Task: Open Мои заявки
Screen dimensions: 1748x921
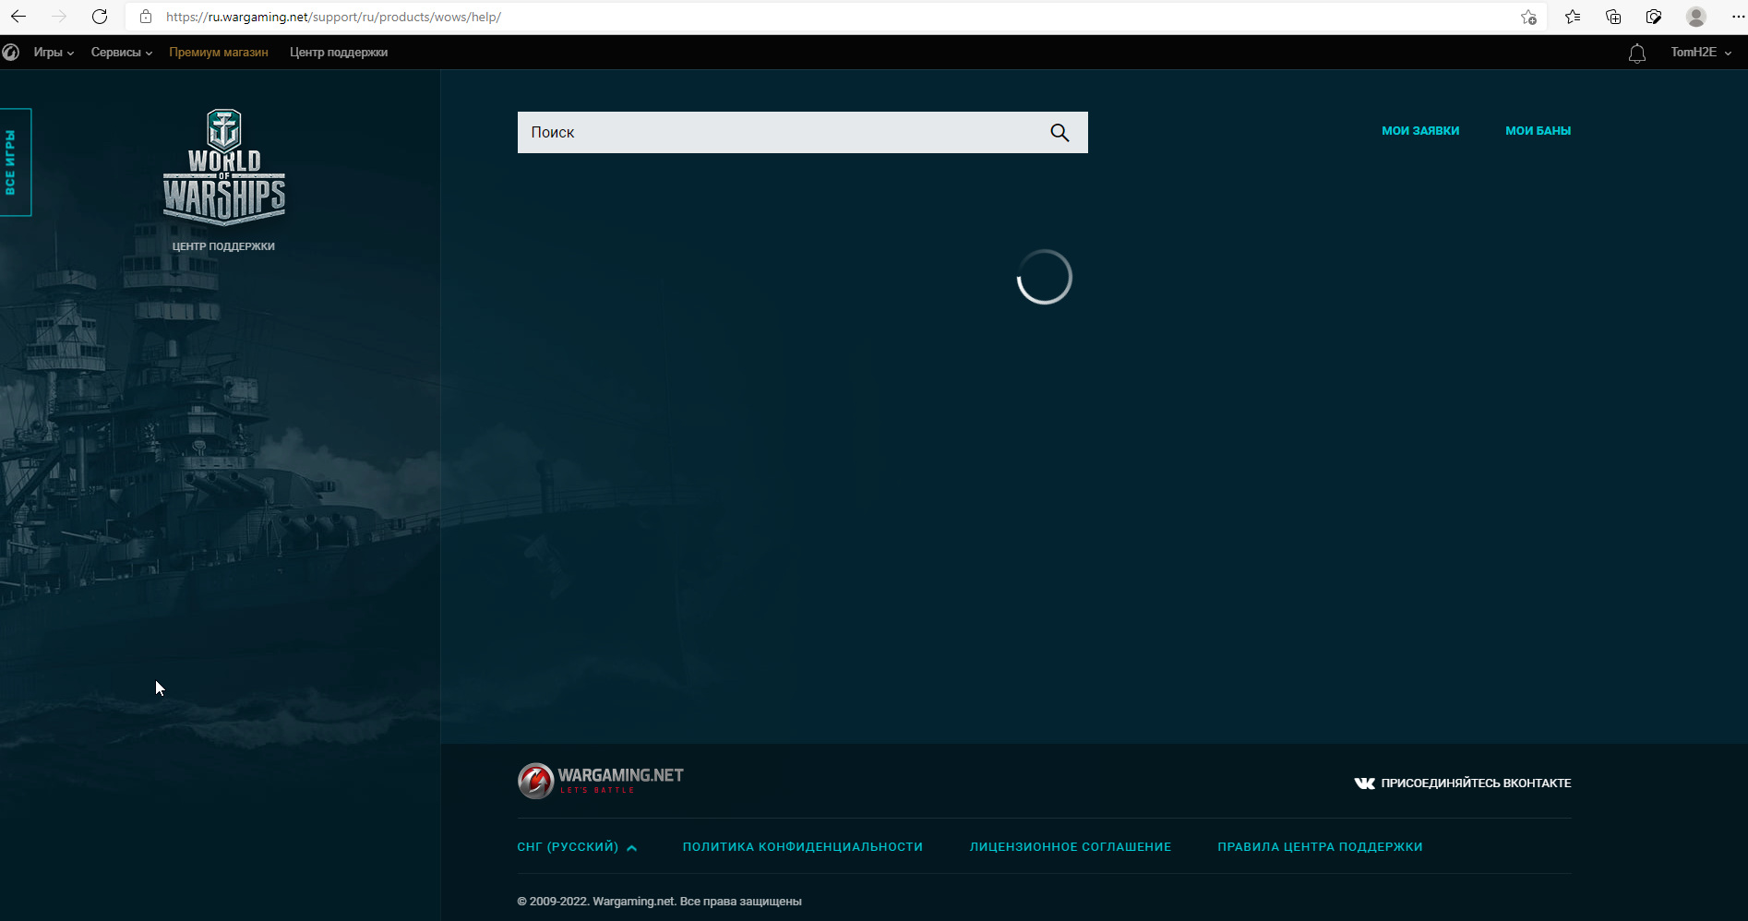Action: coord(1420,131)
